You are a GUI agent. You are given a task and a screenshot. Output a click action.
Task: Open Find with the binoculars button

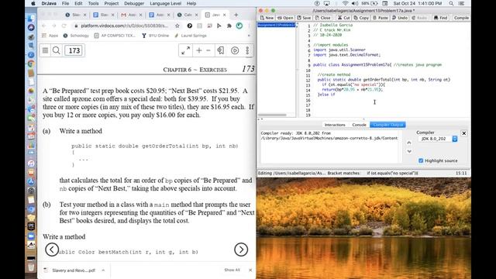tap(440, 18)
